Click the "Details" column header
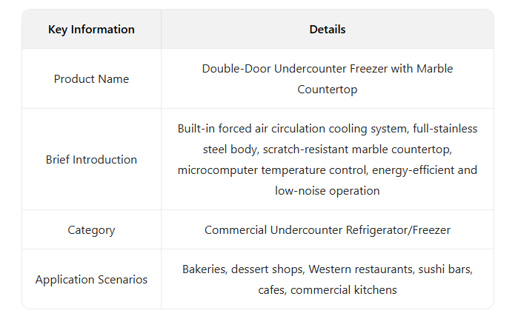The width and height of the screenshot is (518, 319). click(327, 30)
